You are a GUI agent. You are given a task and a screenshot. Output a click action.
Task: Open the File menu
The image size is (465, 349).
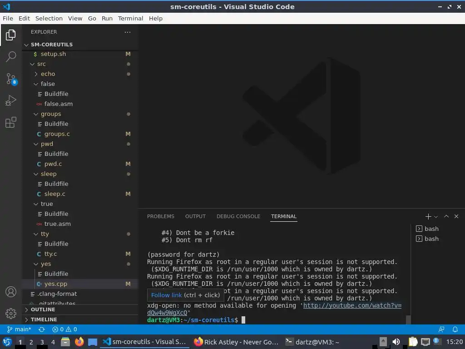[x=8, y=18]
